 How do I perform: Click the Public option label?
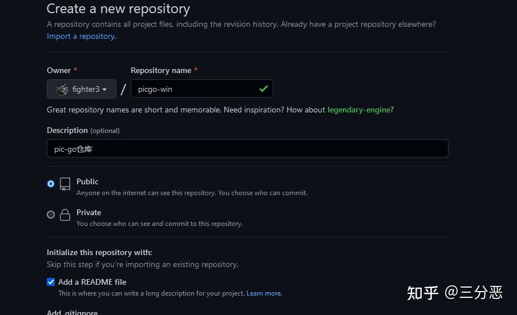point(87,181)
